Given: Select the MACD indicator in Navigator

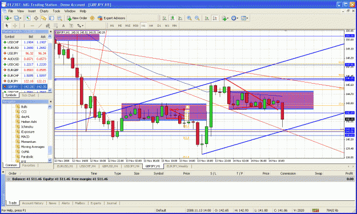Looking at the screenshot, I should [25, 137].
